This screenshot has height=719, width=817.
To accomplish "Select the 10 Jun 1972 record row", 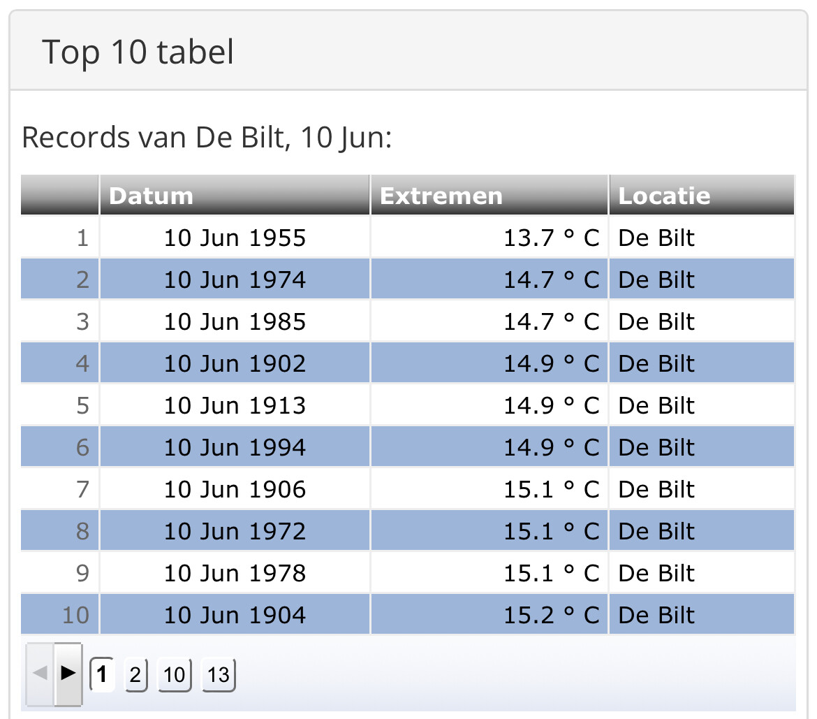I will [408, 531].
